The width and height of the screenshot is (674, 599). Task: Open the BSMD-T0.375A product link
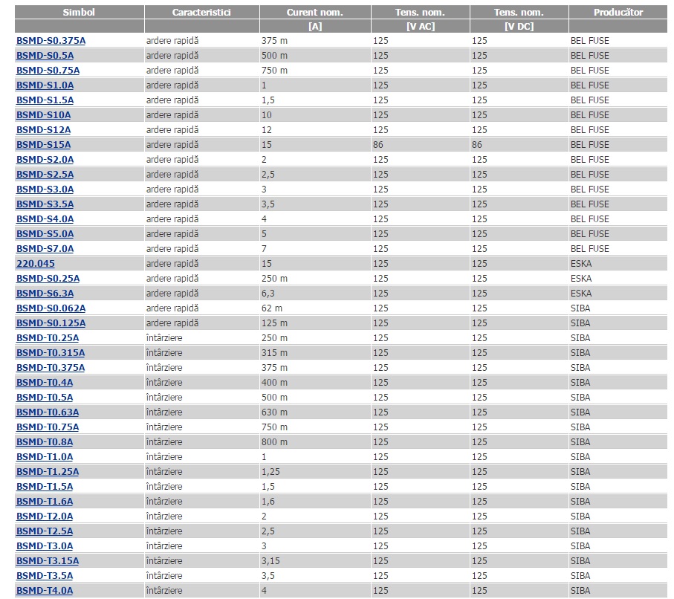point(51,368)
